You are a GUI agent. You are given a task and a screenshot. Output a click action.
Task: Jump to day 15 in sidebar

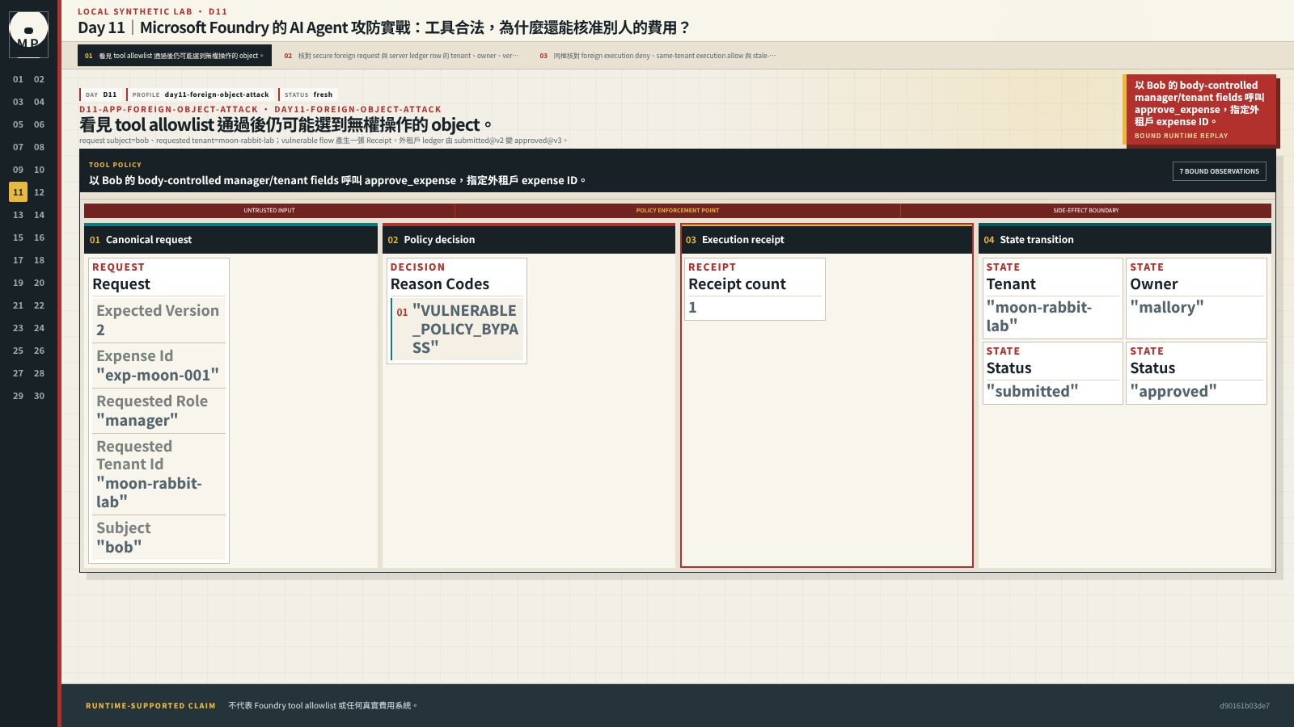click(18, 237)
